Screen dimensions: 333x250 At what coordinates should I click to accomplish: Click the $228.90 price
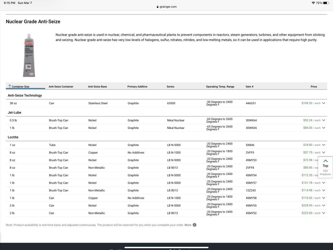(x=307, y=205)
